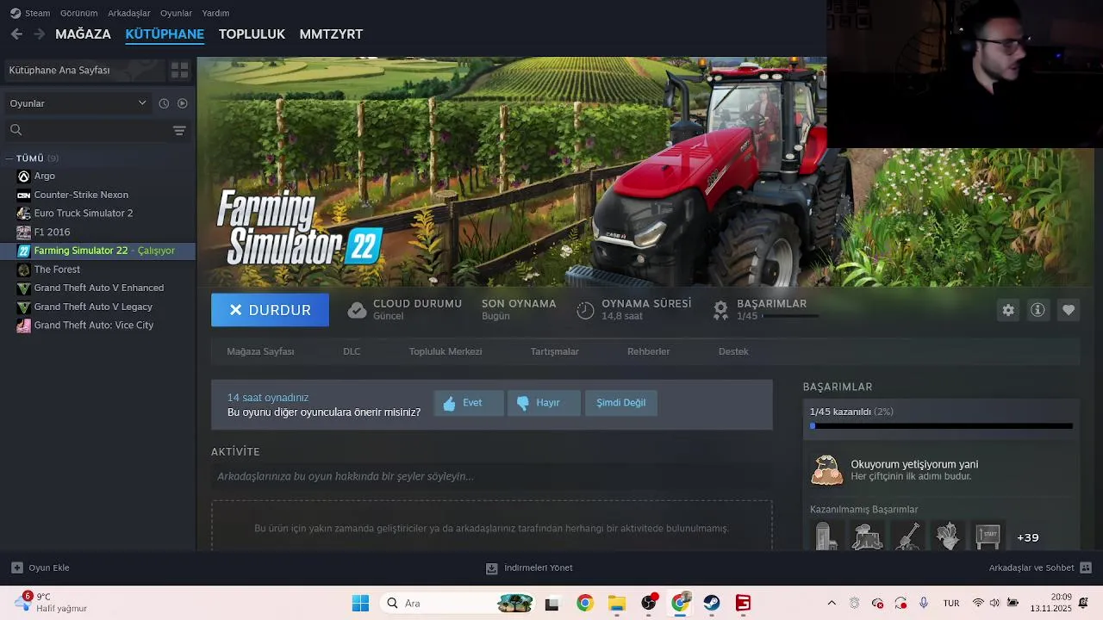Viewport: 1103px width, 620px height.
Task: Open Topluluk Merkezi link
Action: click(446, 351)
